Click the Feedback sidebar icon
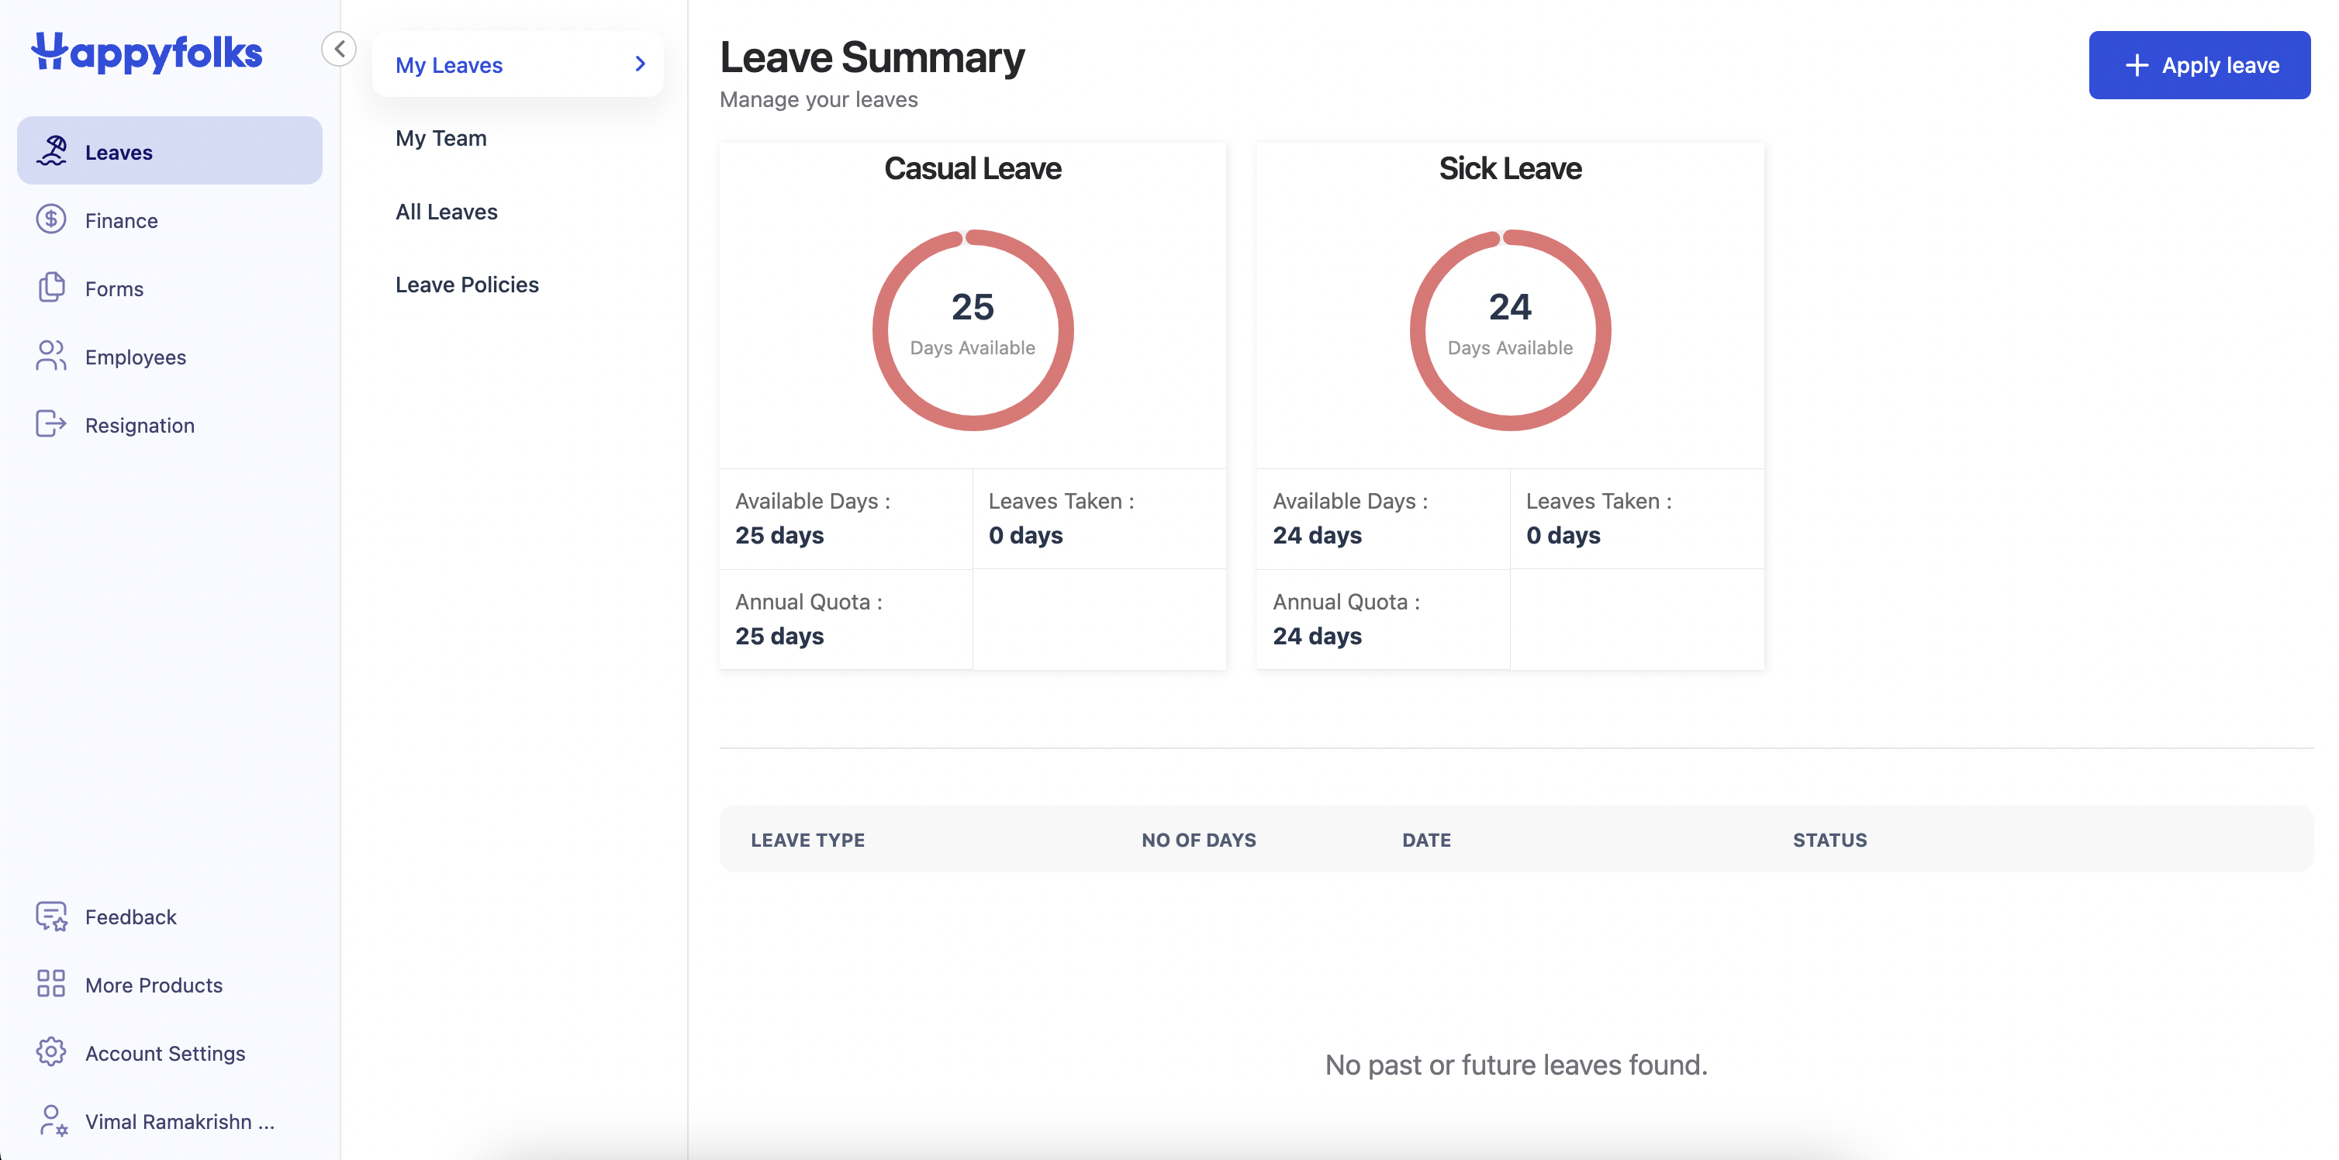Screen dimensions: 2339x1160 click(x=49, y=917)
